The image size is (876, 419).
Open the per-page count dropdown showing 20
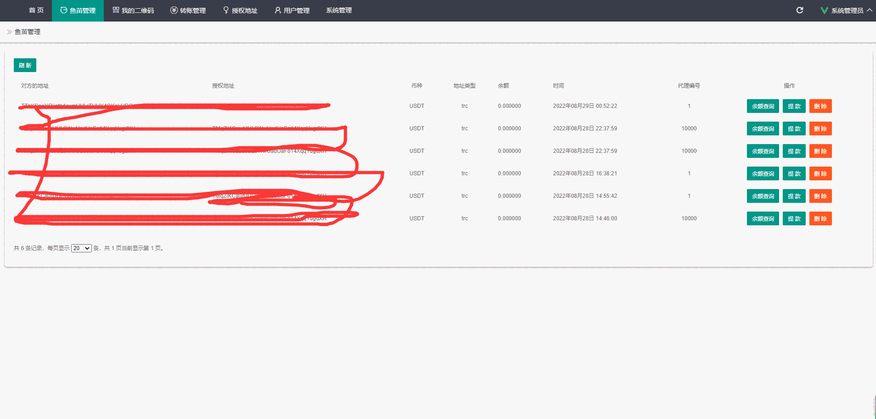[81, 248]
